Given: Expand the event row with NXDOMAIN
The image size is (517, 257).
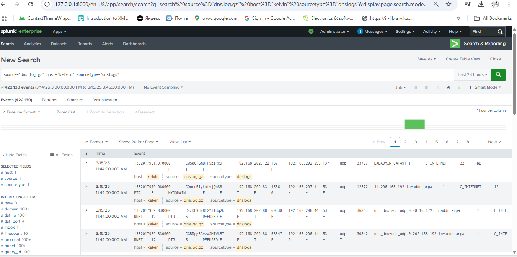Looking at the screenshot, I should tap(86, 186).
